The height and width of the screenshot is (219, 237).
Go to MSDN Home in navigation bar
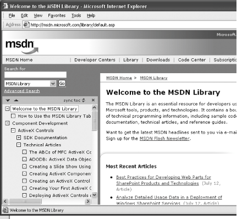(x=19, y=60)
